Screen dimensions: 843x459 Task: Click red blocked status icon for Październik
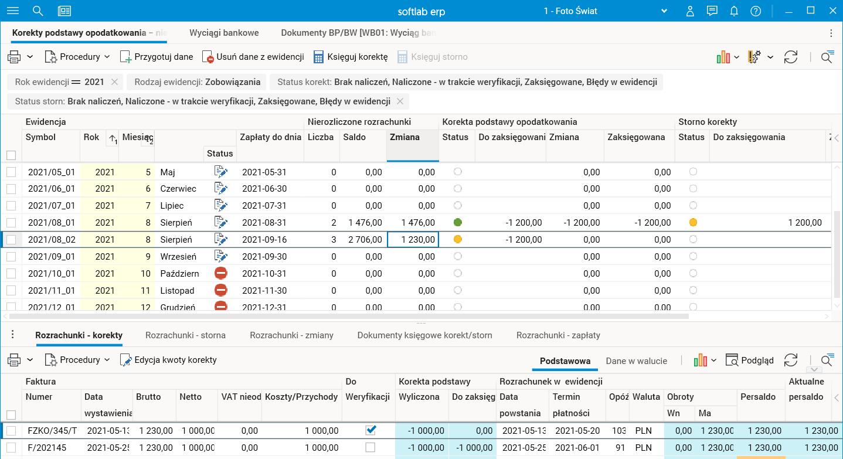click(220, 274)
